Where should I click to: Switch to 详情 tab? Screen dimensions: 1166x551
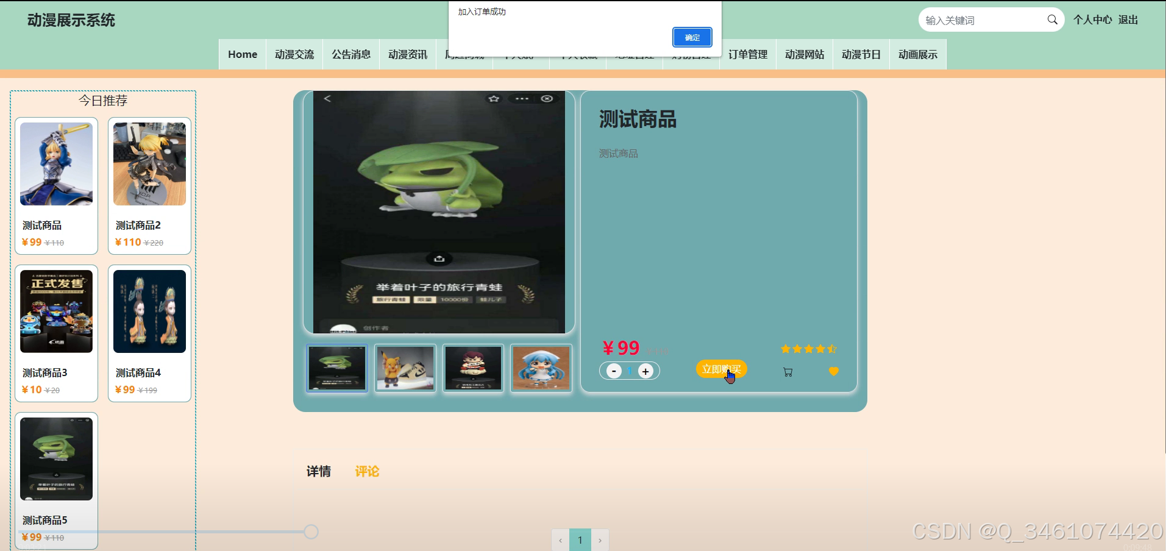click(x=319, y=471)
